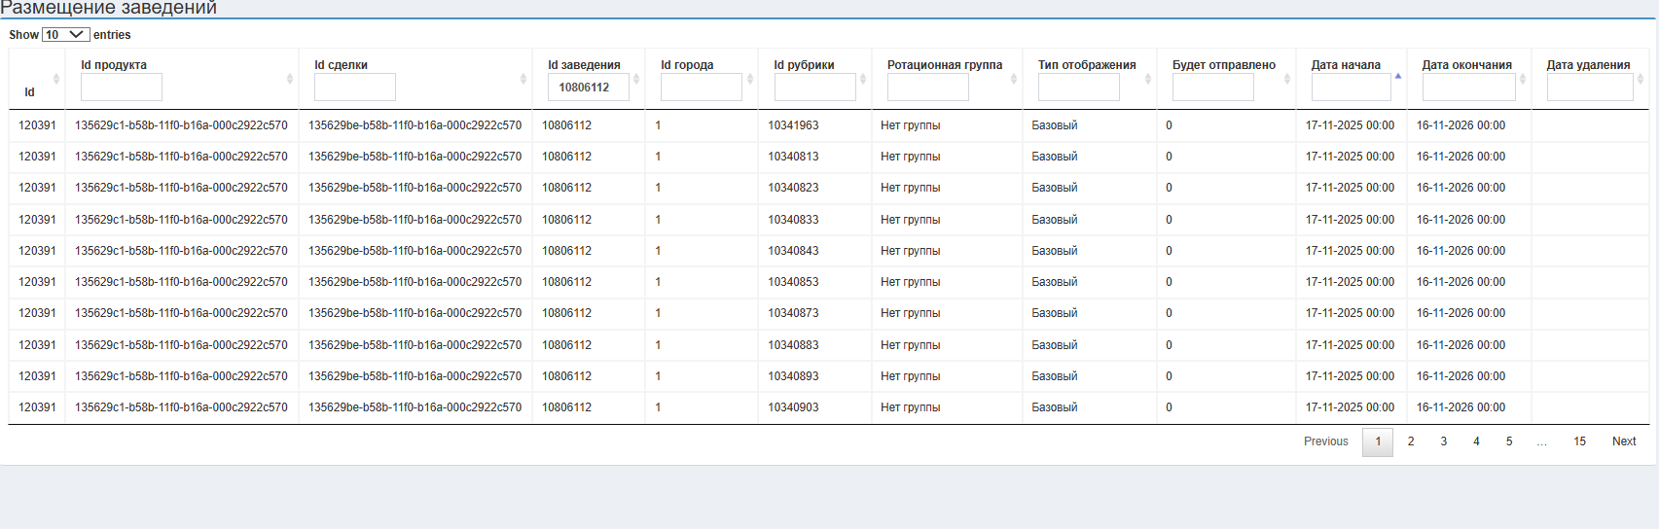Sort by Id рубрики using arrow icon
Viewport: 1659px width, 529px height.
pyautogui.click(x=863, y=79)
